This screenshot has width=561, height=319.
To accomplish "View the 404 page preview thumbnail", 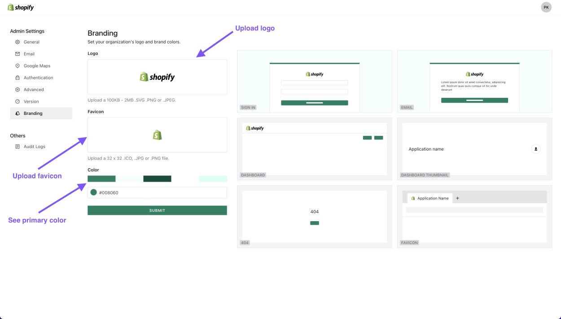I will [314, 217].
